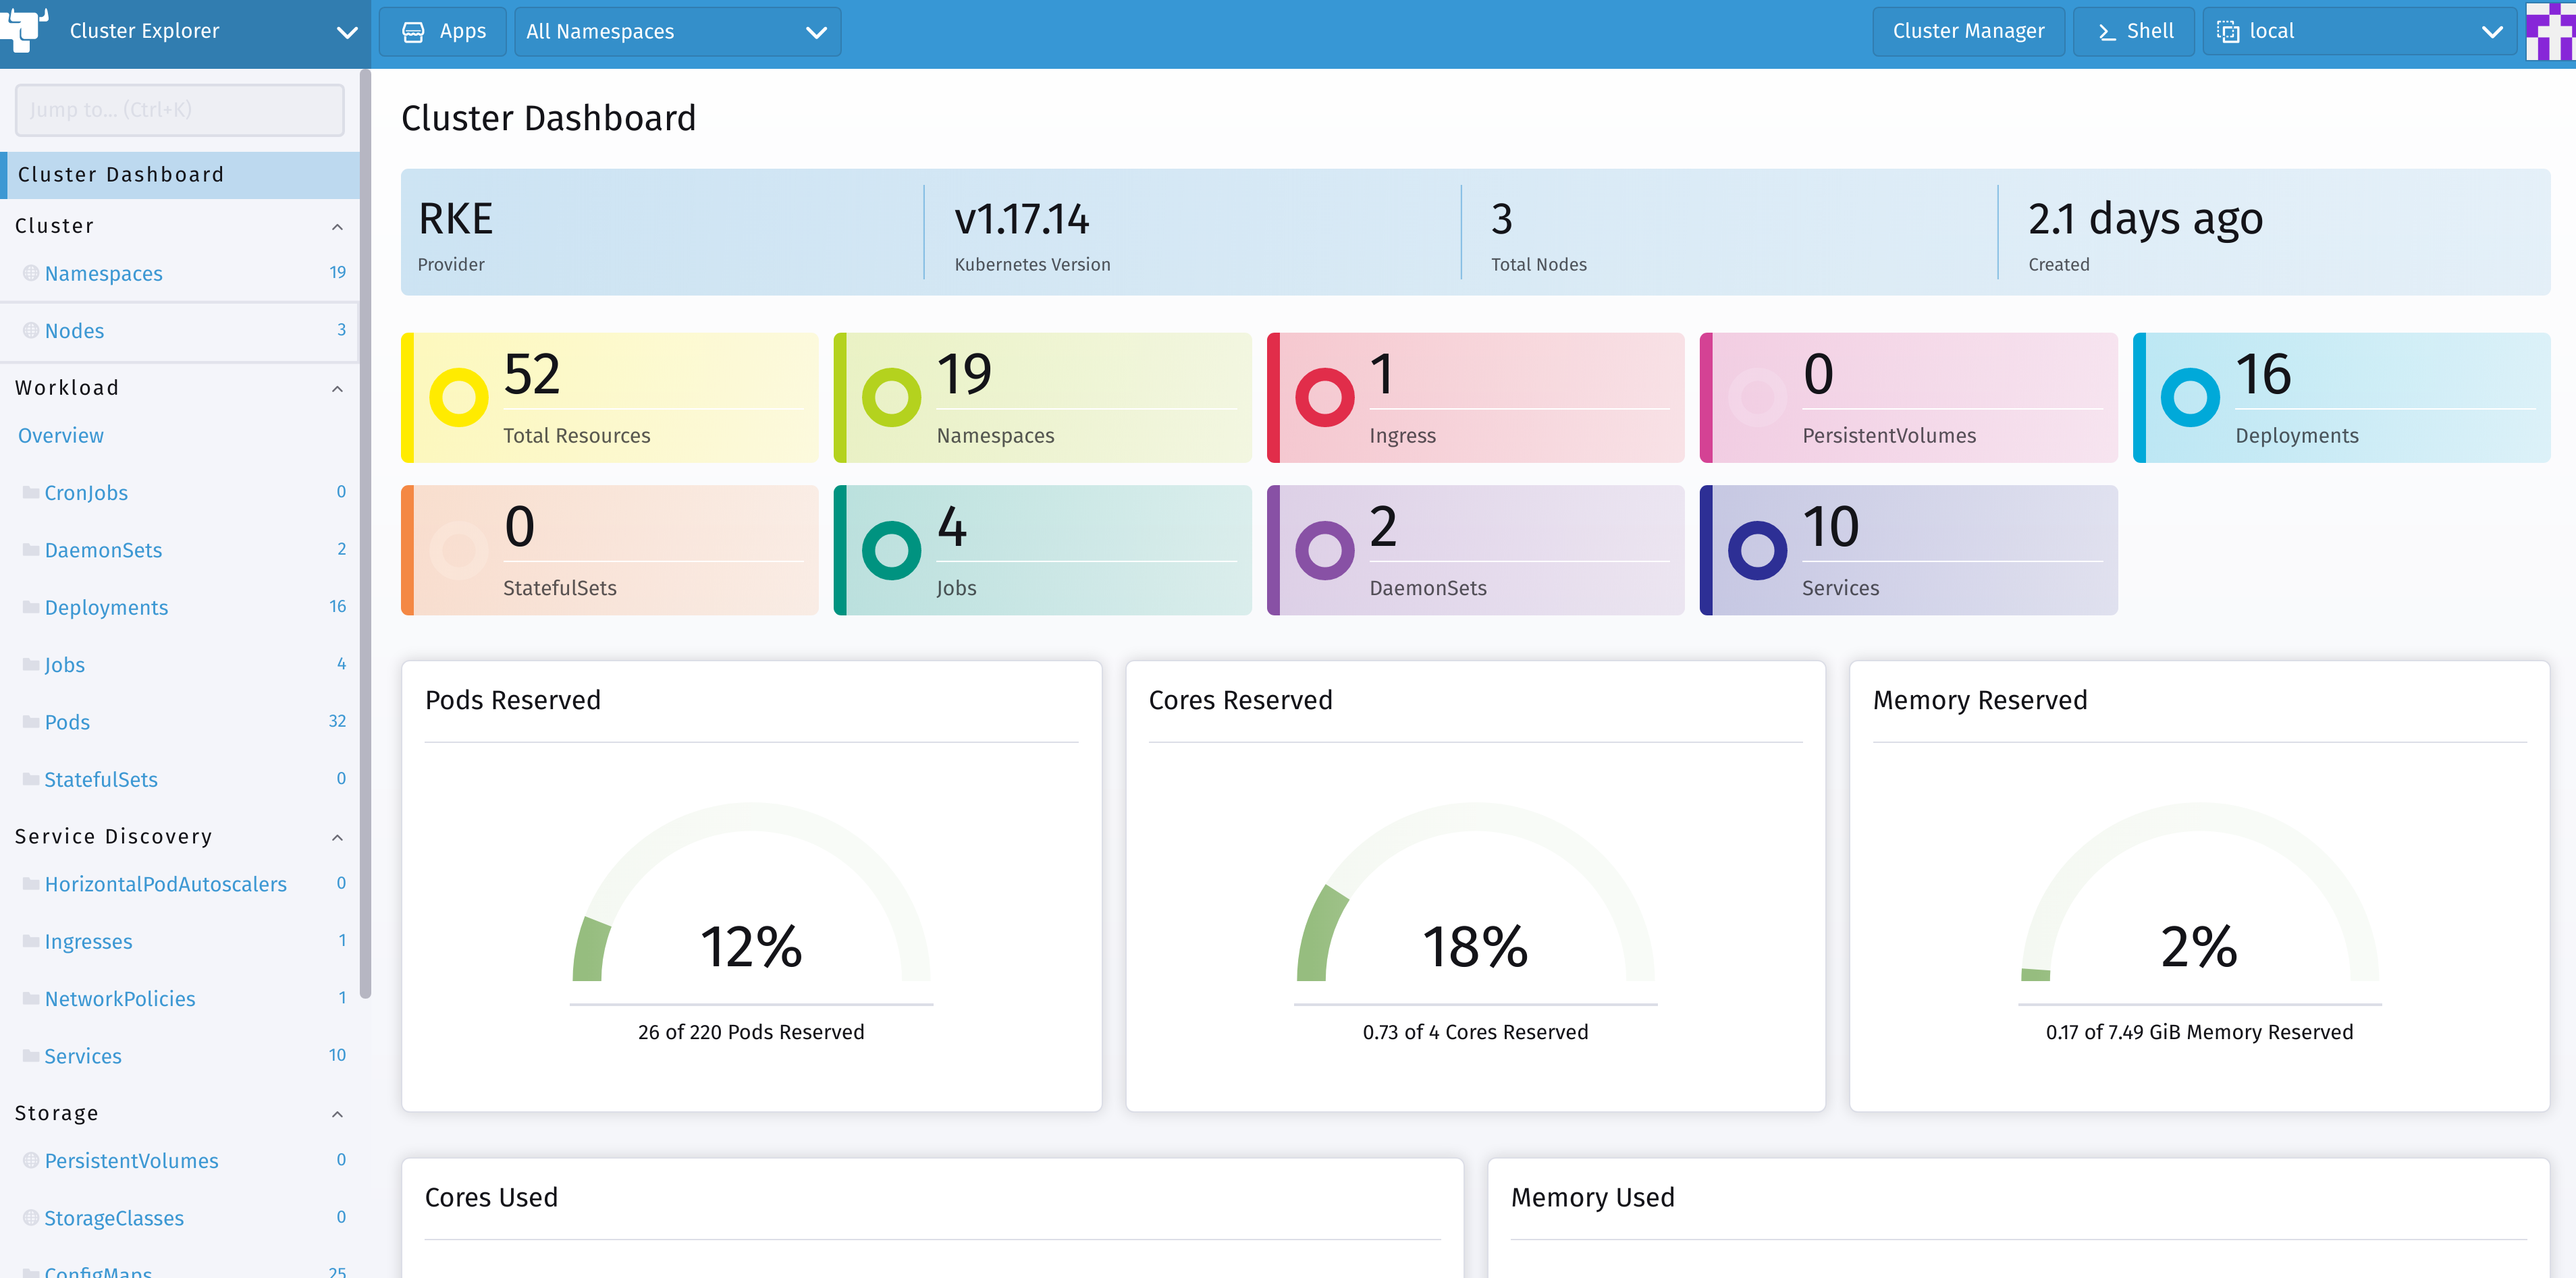Select Cluster Dashboard in sidebar

tap(121, 175)
